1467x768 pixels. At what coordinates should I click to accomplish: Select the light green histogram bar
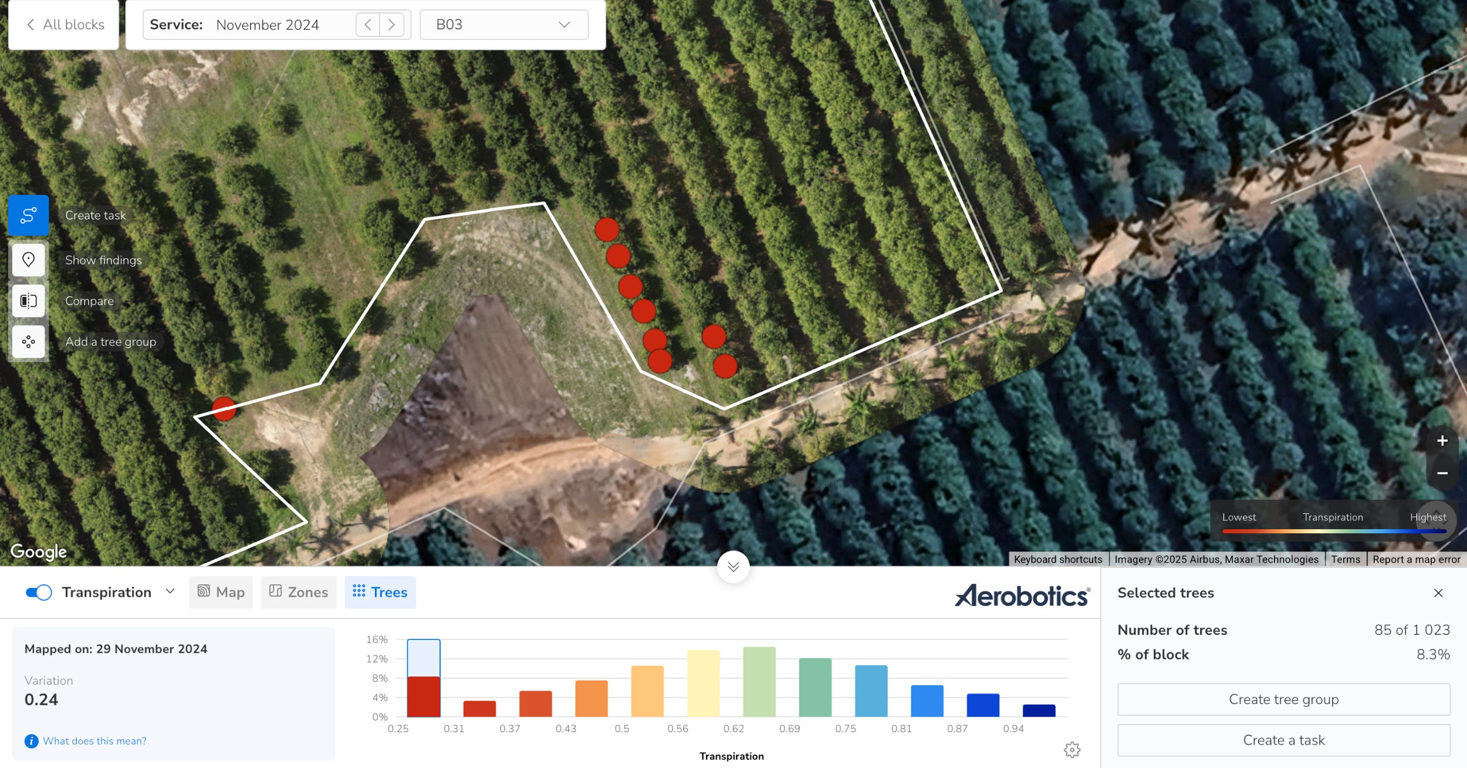click(x=759, y=682)
